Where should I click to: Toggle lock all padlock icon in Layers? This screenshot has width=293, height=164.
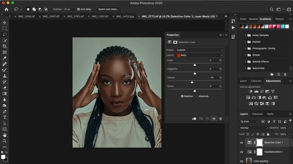point(268,134)
